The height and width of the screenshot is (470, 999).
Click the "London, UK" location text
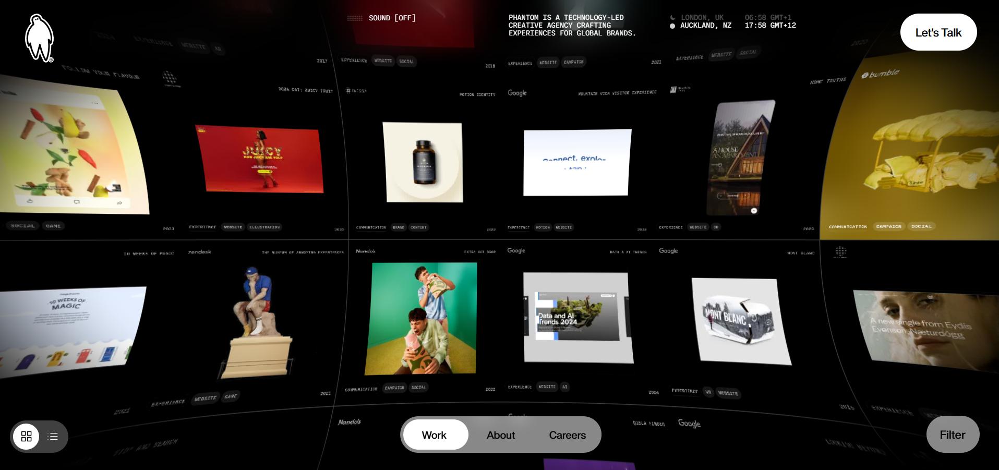[x=702, y=18]
